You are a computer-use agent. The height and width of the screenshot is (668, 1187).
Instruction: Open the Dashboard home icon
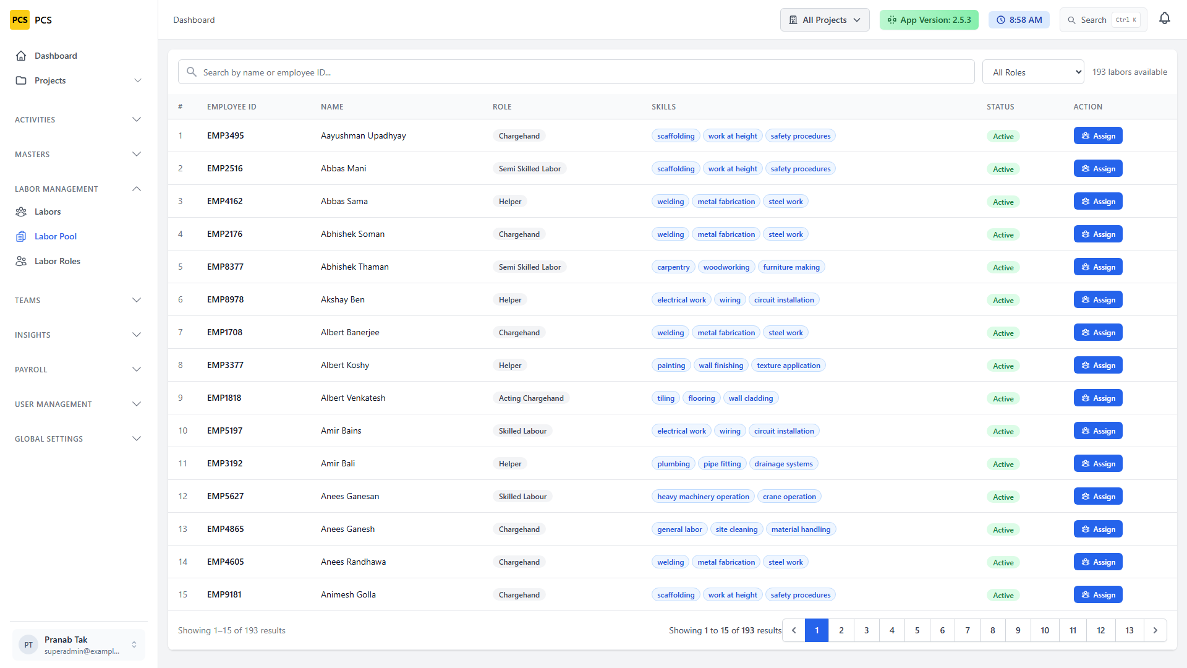point(21,56)
